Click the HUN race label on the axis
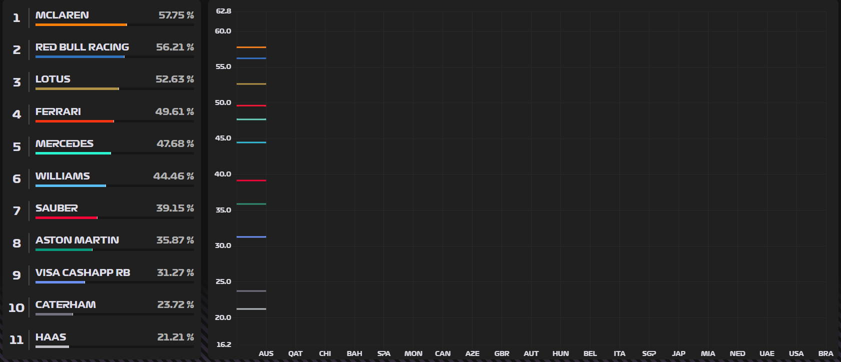 pos(560,353)
